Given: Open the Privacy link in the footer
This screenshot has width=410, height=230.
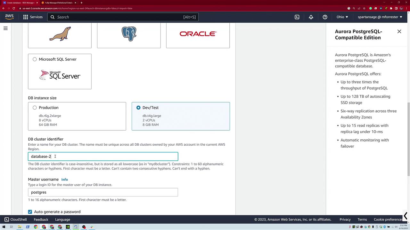Looking at the screenshot, I should pos(345,219).
